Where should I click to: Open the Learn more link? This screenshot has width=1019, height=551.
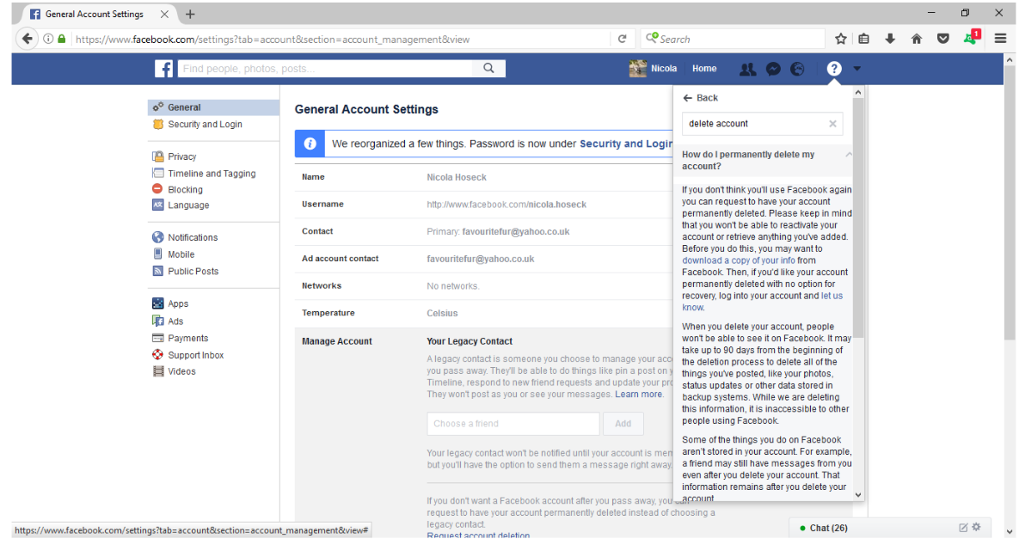pyautogui.click(x=639, y=395)
